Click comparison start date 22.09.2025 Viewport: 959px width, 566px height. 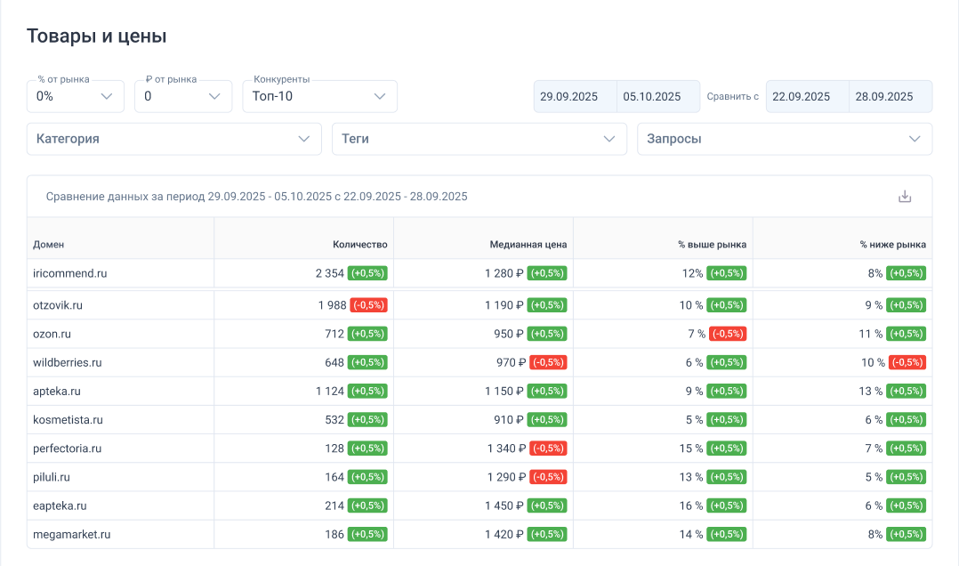coord(807,96)
